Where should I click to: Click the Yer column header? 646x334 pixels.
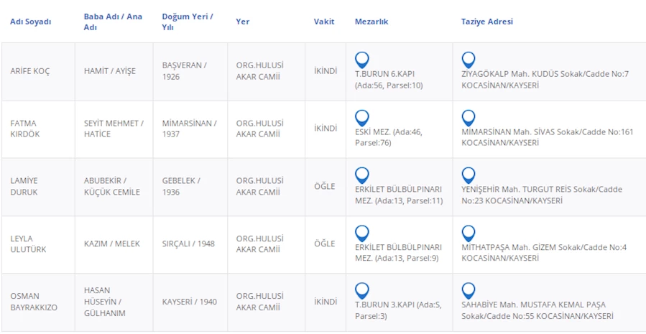[243, 22]
